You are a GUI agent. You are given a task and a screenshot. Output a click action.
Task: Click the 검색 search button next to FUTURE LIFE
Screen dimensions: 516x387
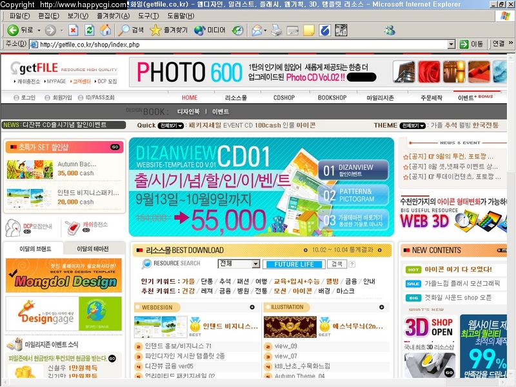(337, 264)
